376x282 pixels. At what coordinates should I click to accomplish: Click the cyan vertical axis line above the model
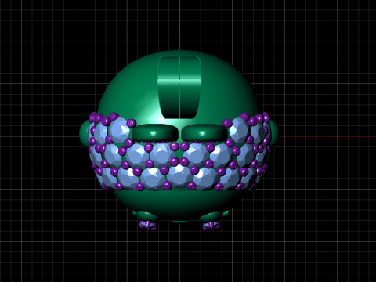tap(179, 25)
